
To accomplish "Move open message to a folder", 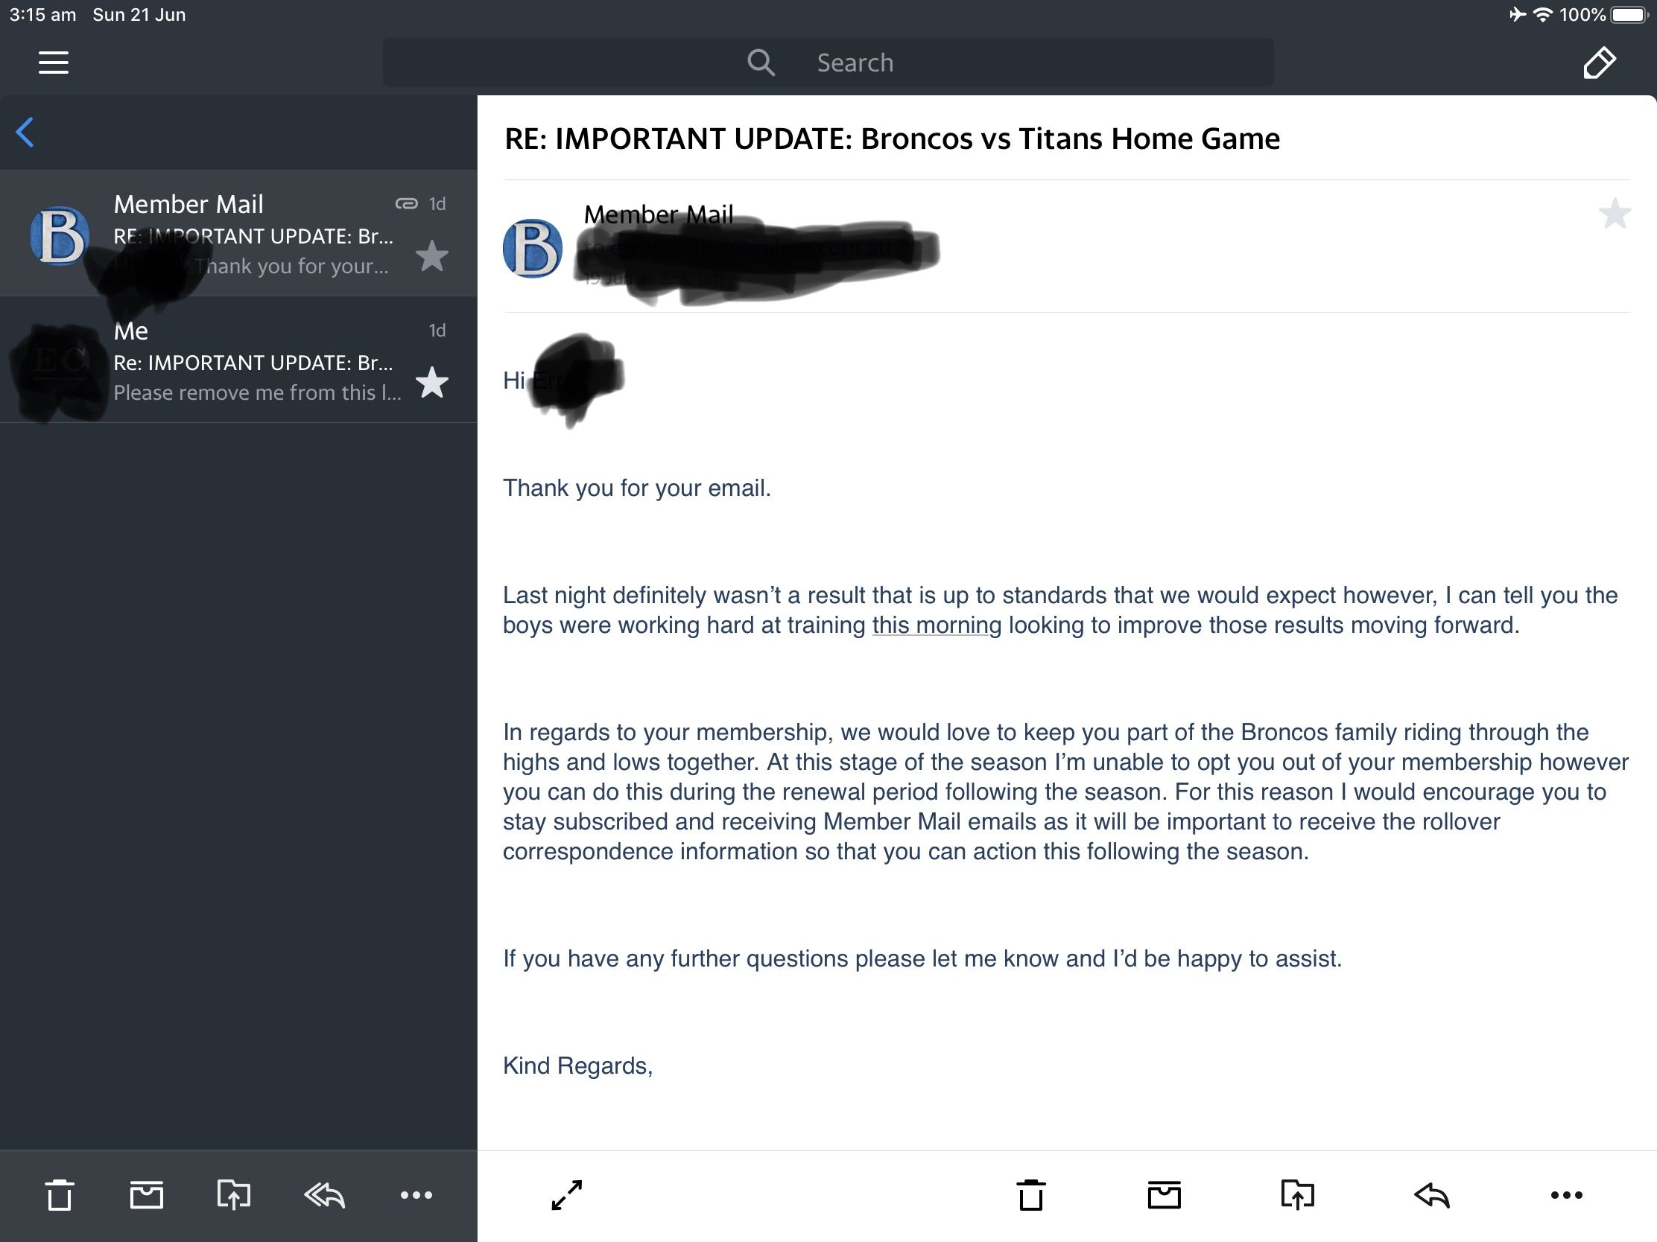I will pyautogui.click(x=1297, y=1195).
